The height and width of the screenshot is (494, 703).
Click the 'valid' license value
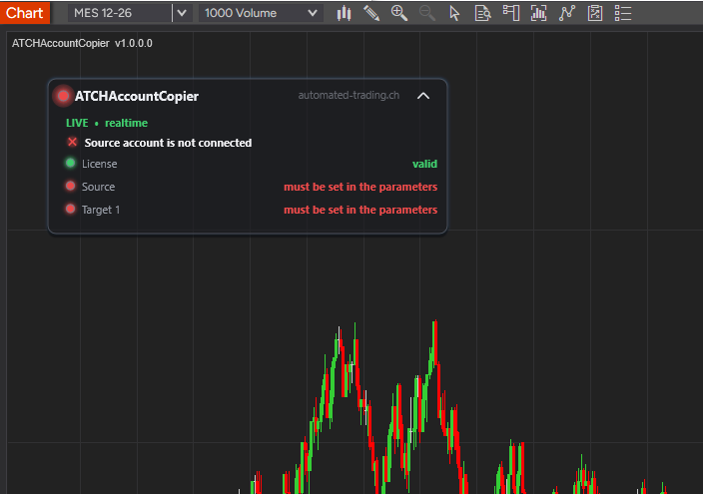(424, 164)
